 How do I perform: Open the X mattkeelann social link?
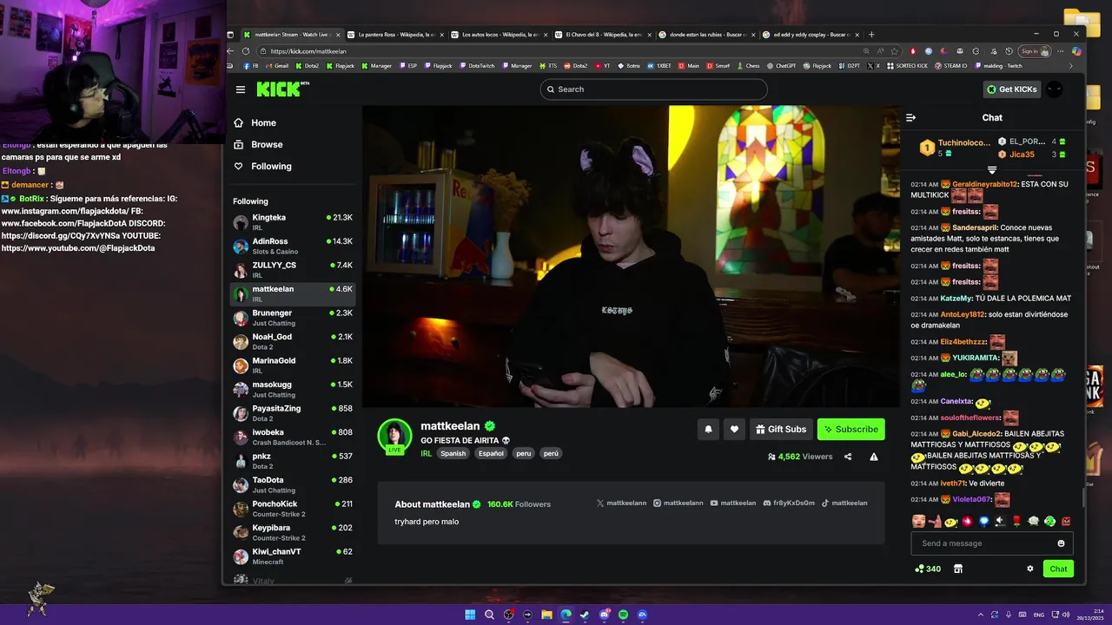(x=622, y=503)
